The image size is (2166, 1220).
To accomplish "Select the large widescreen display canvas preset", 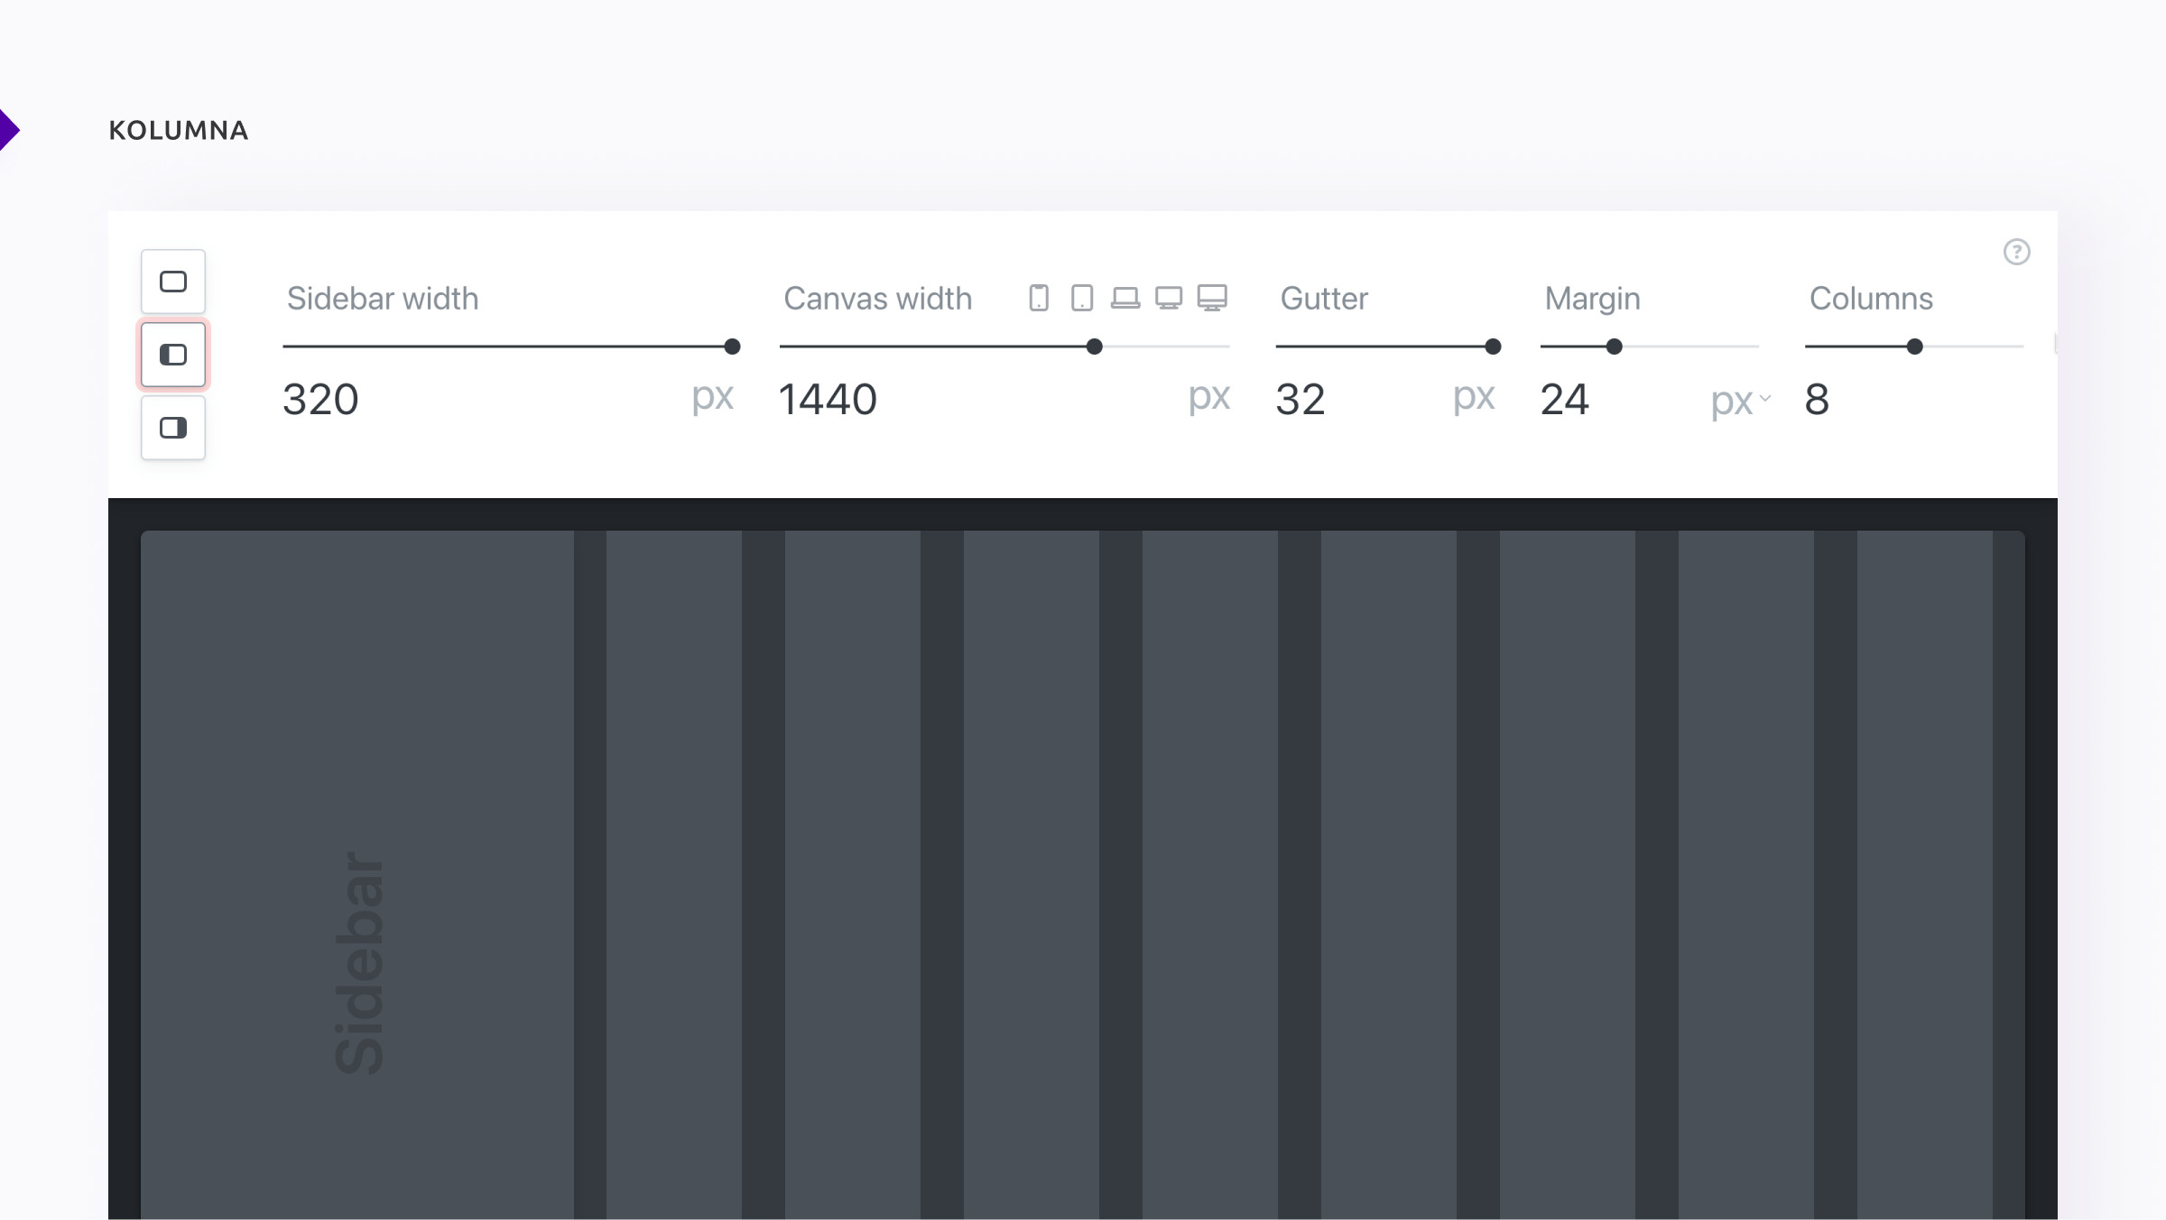I will click(x=1212, y=298).
